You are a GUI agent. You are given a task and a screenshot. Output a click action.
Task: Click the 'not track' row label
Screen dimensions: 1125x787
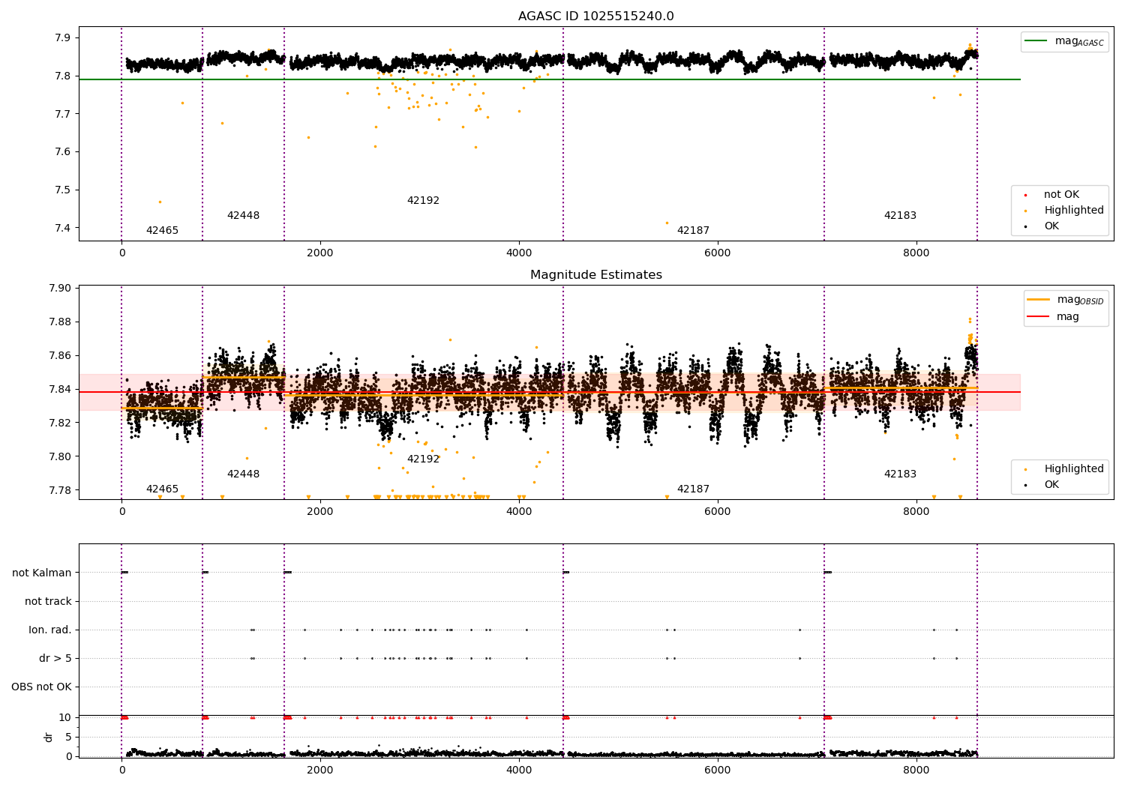click(x=48, y=602)
